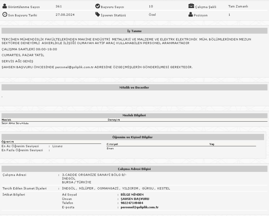This screenshot has height=216, width=269.
Task: Click the İş Tanımı section header
Action: pos(134,31)
